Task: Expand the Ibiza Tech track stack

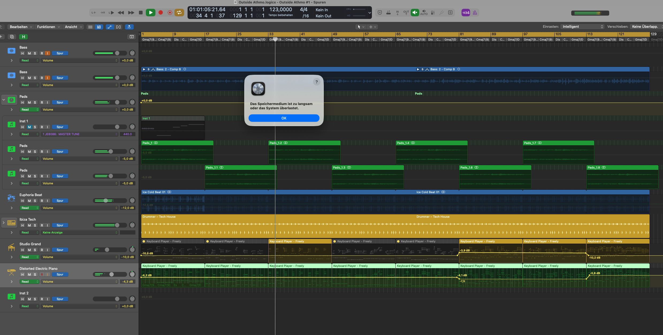Action: pyautogui.click(x=3, y=223)
